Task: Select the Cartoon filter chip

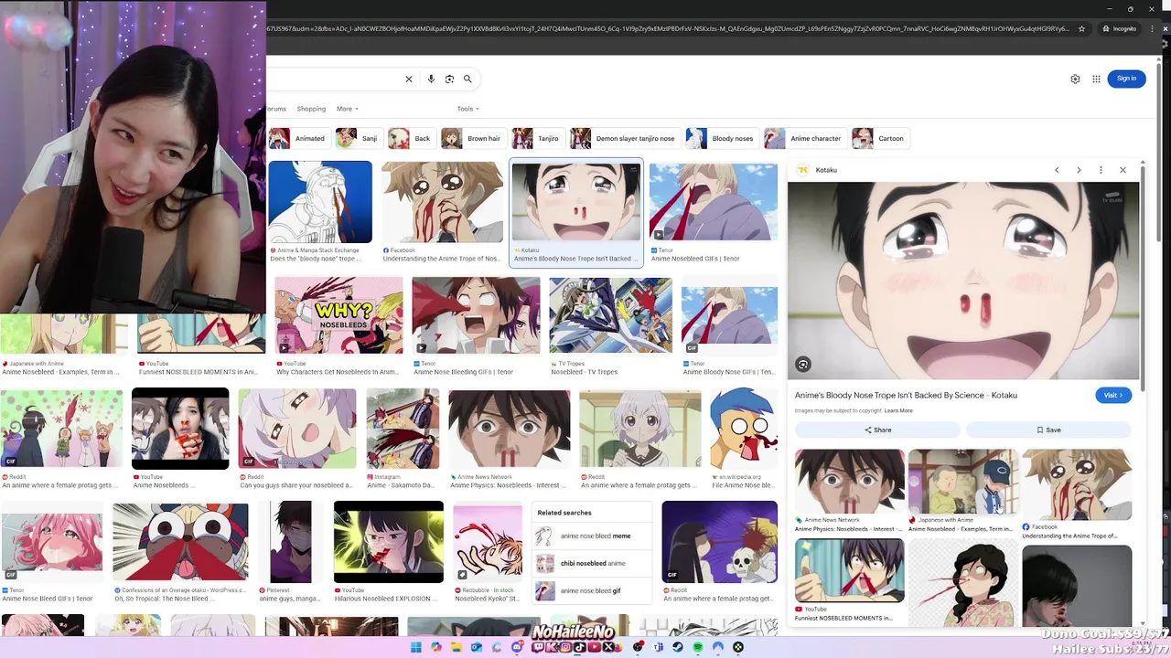Action: tap(880, 139)
